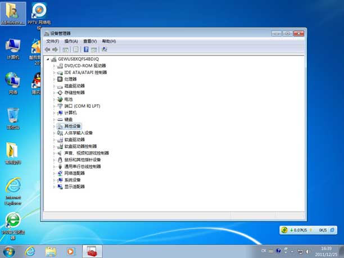
Task: Collapse the GEWUS8XQFS4BDJQ root node arrow
Action: coord(48,59)
